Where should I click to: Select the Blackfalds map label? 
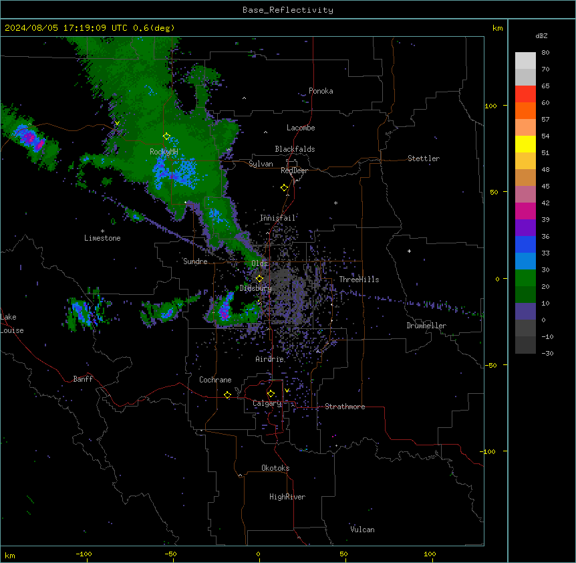pos(295,149)
